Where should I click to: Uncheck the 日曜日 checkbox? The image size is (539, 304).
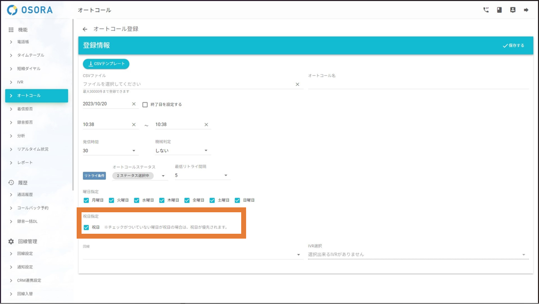tap(237, 200)
